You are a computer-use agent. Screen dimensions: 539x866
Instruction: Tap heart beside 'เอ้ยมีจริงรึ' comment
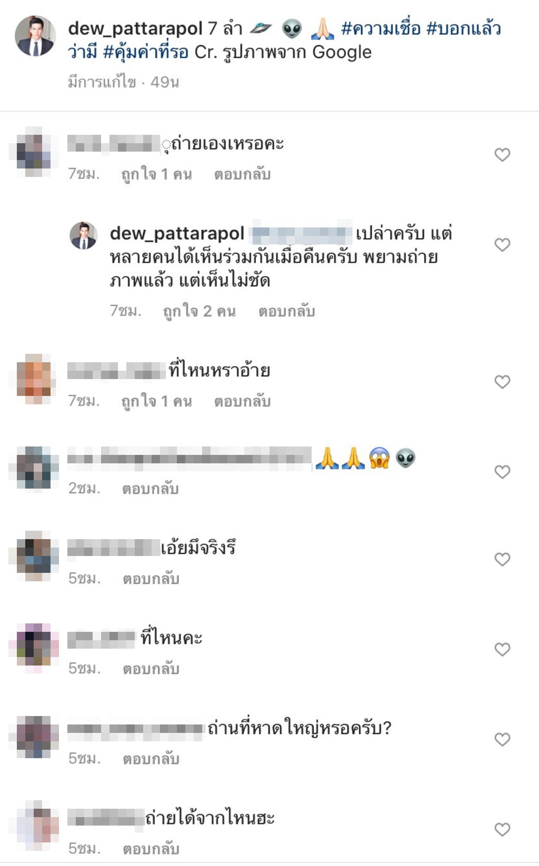tap(502, 559)
